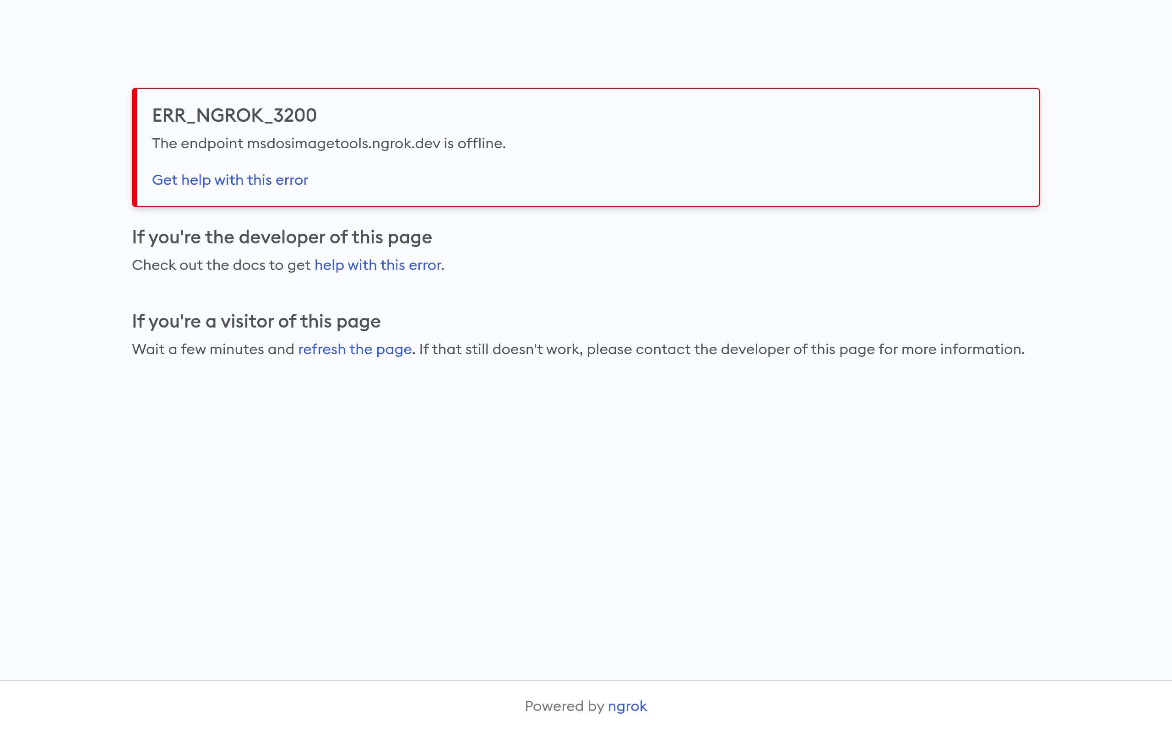Click the 'If you're a visitor' heading

(256, 322)
